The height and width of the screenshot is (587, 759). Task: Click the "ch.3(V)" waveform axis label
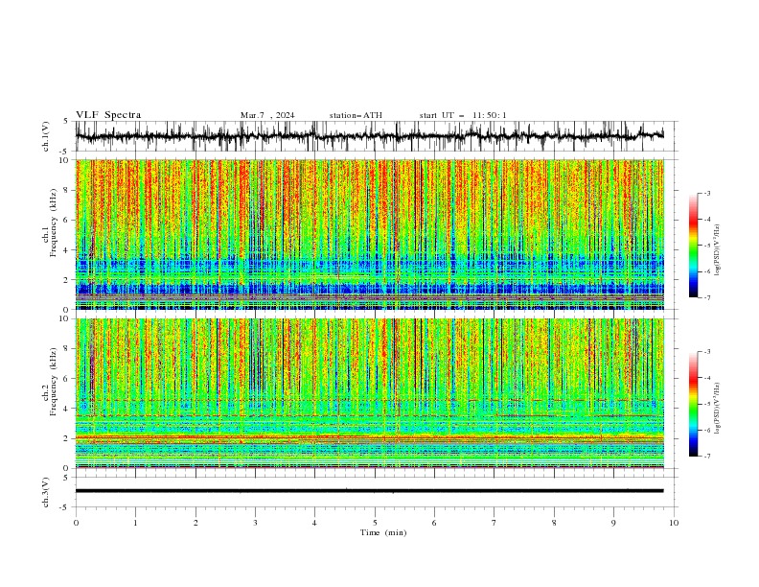click(45, 492)
